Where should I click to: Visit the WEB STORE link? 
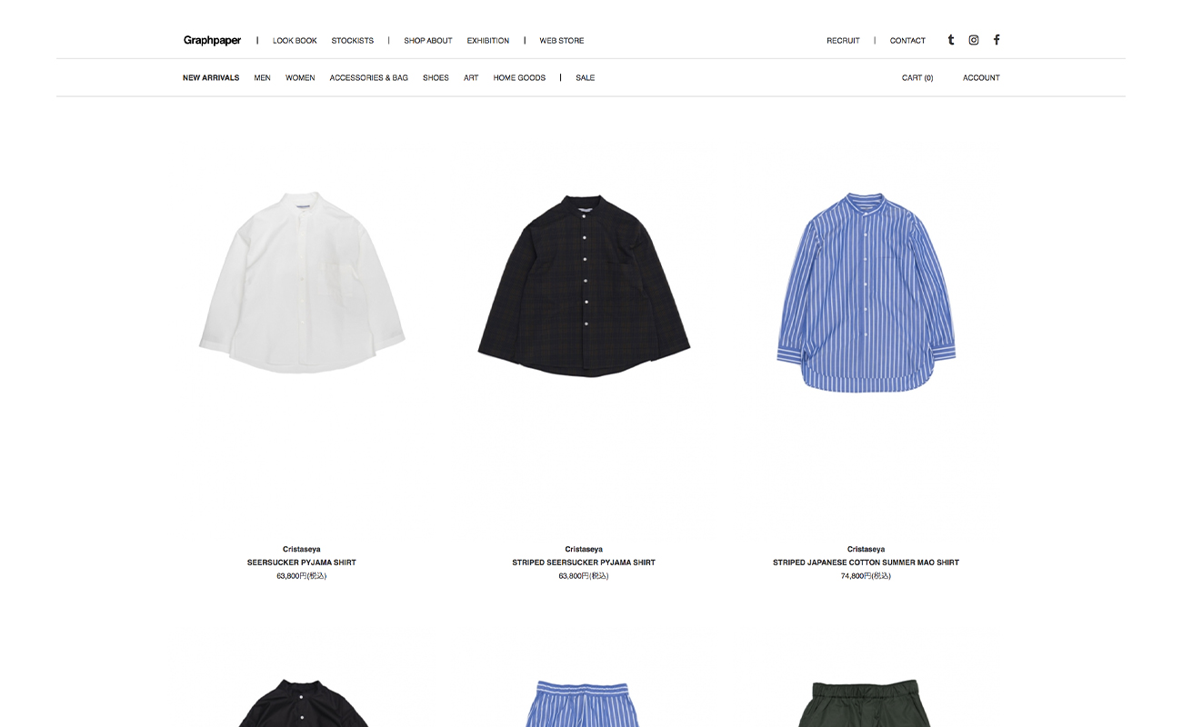tap(562, 41)
